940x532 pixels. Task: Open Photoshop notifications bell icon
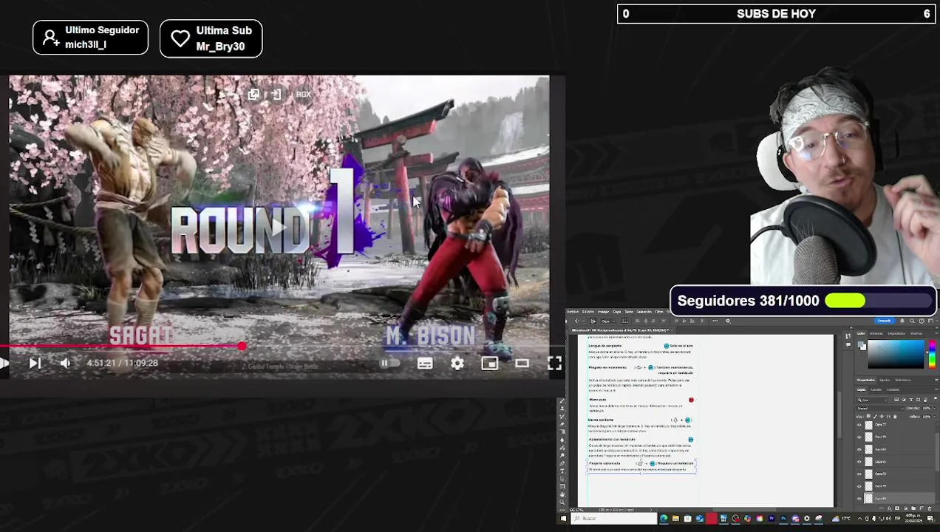902,321
